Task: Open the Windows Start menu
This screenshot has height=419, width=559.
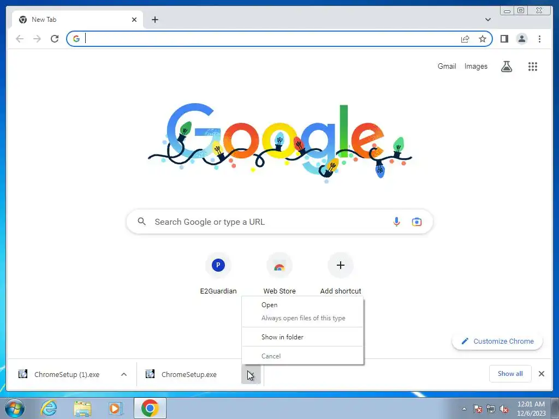Action: pos(15,408)
